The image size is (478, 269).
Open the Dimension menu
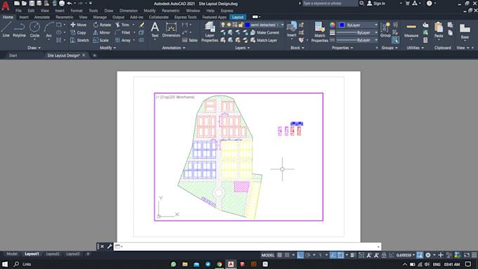[x=129, y=11]
